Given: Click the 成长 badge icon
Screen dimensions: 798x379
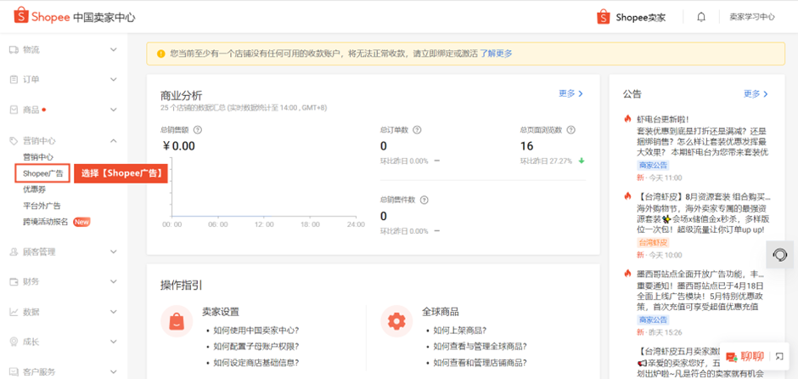Looking at the screenshot, I should [x=14, y=342].
